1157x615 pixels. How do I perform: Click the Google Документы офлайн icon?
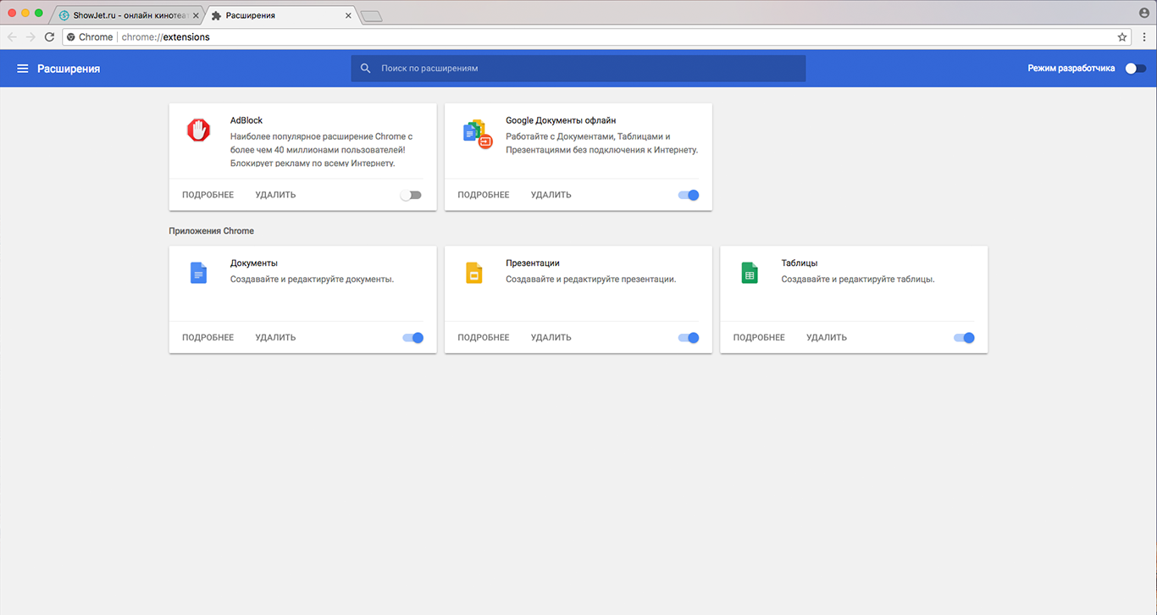tap(478, 134)
